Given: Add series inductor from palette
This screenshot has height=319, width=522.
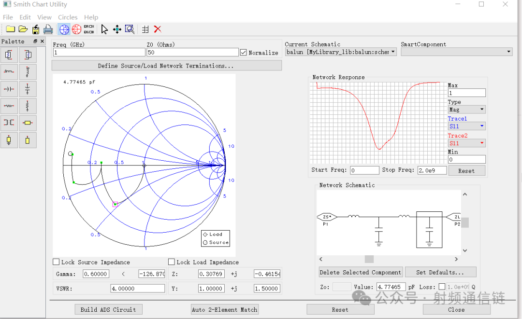Looking at the screenshot, I should [9, 72].
